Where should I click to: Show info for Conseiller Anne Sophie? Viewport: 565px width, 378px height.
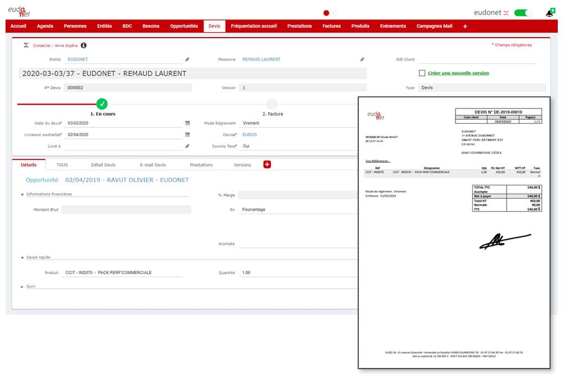[83, 45]
